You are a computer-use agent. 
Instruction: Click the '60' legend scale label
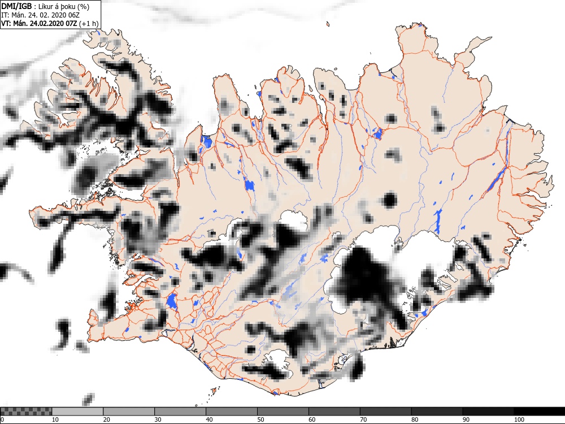tap(312, 419)
